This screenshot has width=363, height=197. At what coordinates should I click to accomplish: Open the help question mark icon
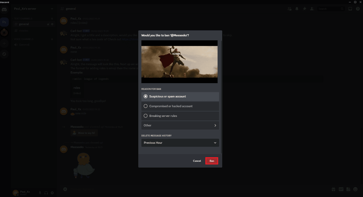click(358, 9)
